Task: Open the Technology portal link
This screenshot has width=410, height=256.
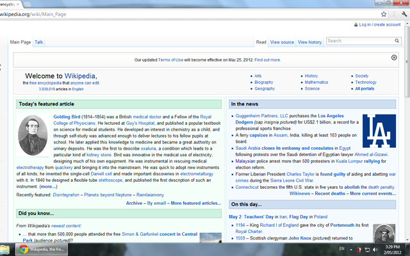Action: pyautogui.click(x=366, y=83)
